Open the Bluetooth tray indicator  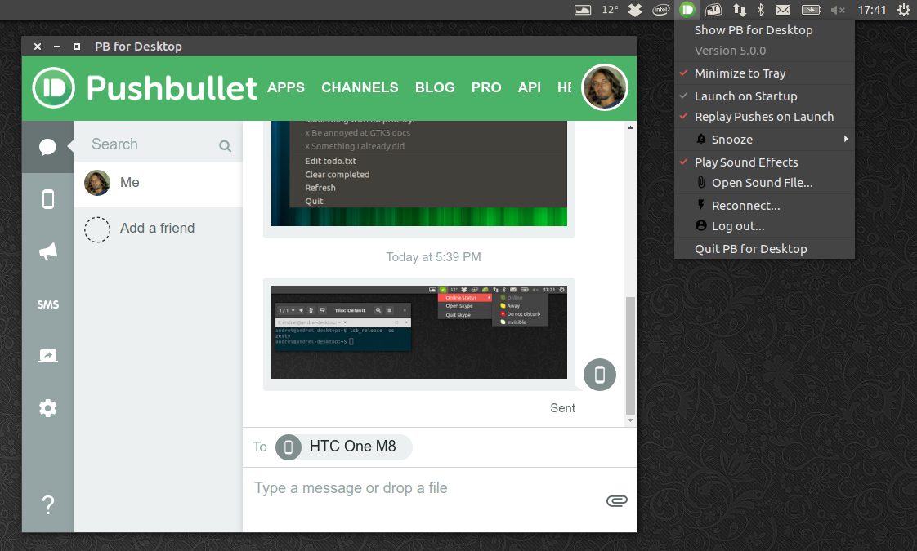pyautogui.click(x=761, y=9)
